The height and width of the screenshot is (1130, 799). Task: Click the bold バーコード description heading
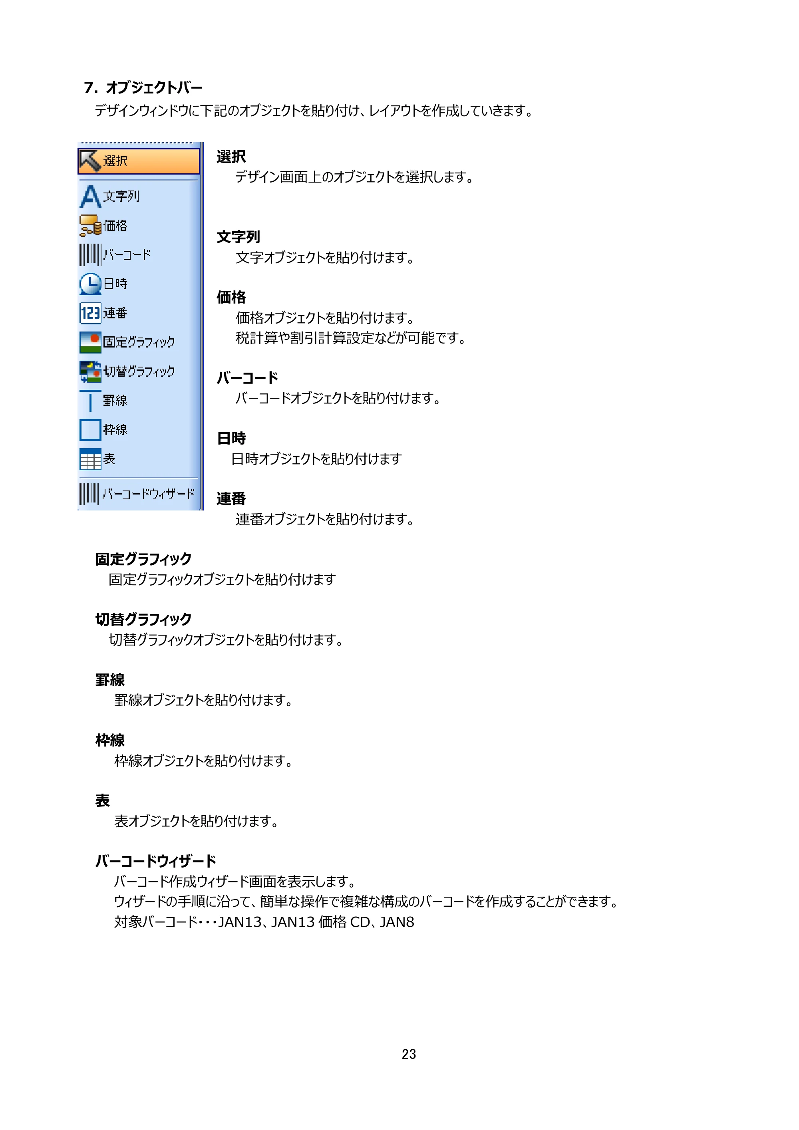pos(247,378)
